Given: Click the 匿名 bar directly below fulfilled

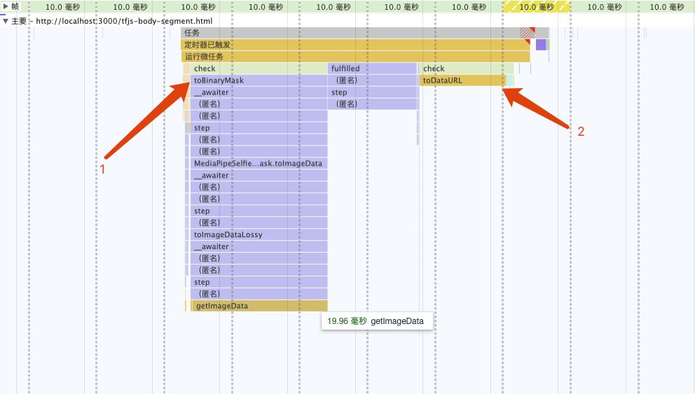Looking at the screenshot, I should point(373,80).
